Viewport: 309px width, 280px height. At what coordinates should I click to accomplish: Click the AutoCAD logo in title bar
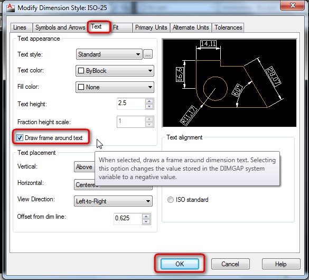click(x=10, y=8)
